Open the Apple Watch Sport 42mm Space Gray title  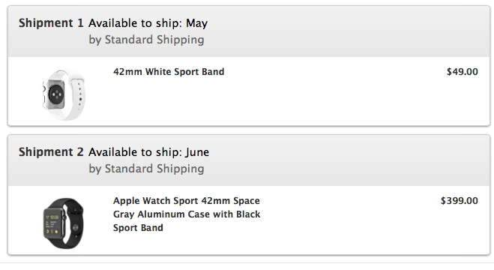[x=187, y=214]
